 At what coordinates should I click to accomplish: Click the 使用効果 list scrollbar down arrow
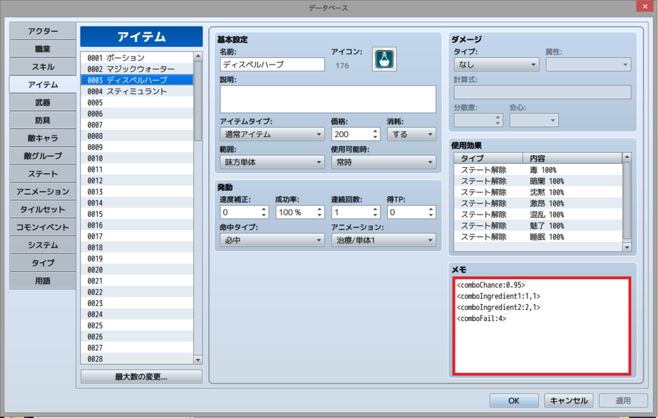(627, 247)
